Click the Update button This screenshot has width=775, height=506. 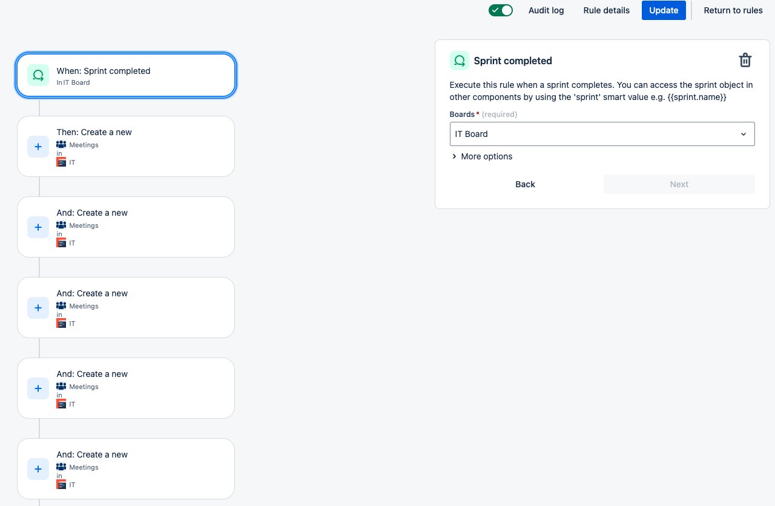(664, 10)
